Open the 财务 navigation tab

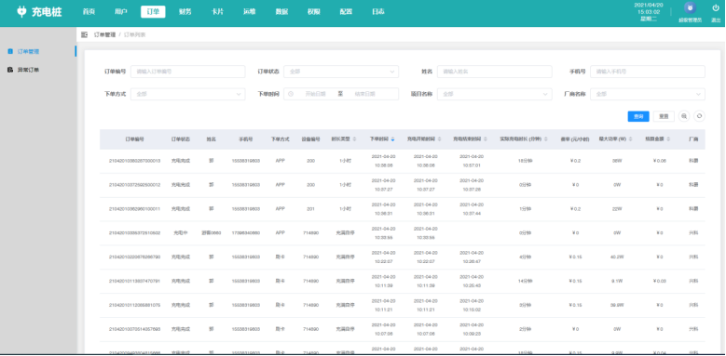185,12
